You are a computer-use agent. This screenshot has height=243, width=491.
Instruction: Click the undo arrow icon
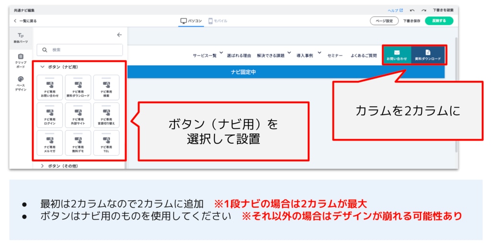pyautogui.click(x=412, y=10)
